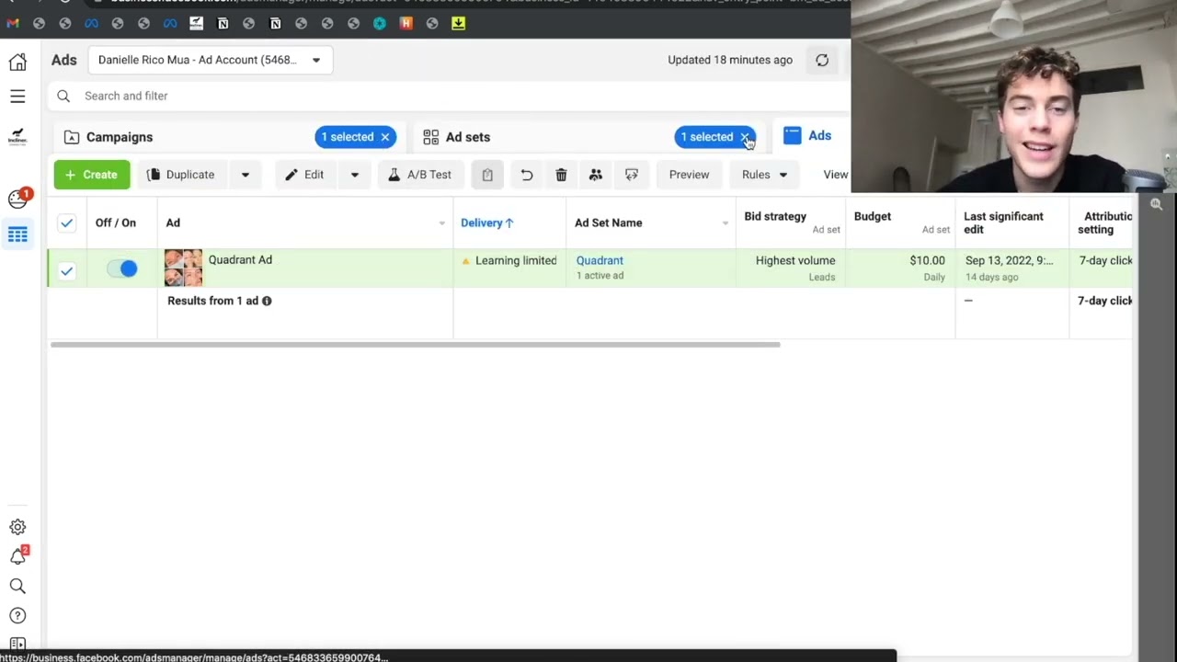
Task: Go to the home icon in sidebar
Action: click(17, 62)
